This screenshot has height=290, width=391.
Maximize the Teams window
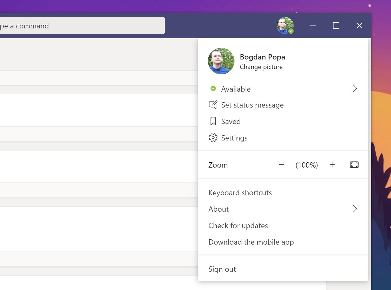pyautogui.click(x=336, y=25)
